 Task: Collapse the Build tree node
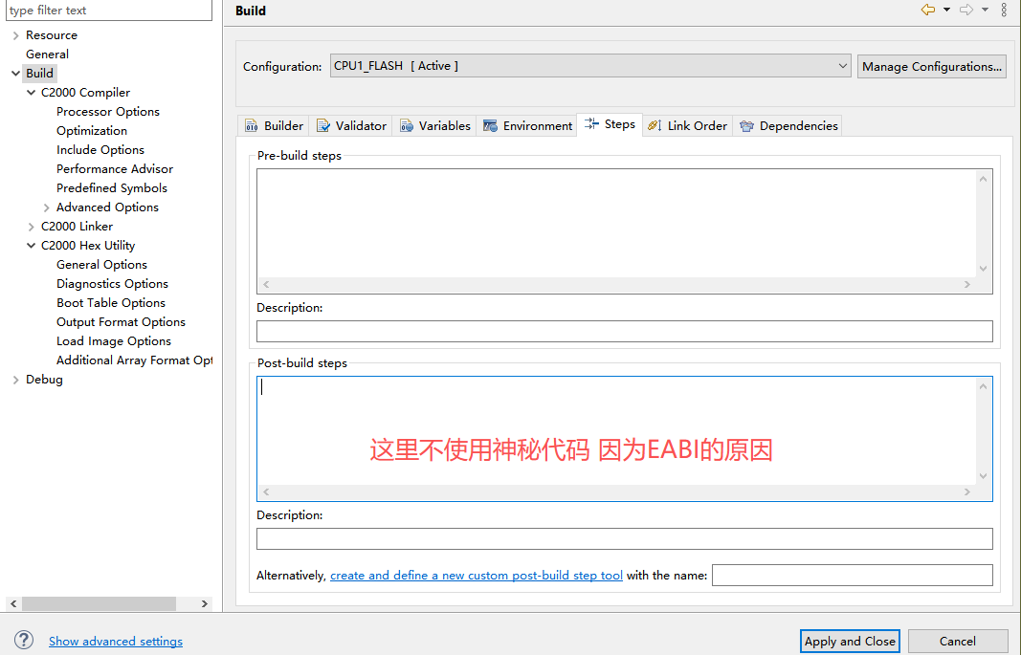coord(15,74)
